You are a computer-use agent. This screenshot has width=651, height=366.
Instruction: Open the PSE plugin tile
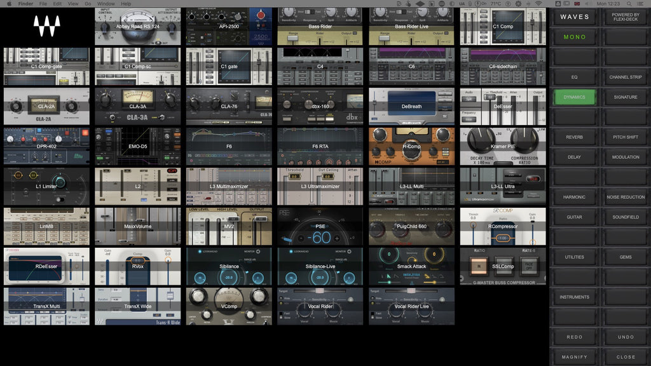320,226
